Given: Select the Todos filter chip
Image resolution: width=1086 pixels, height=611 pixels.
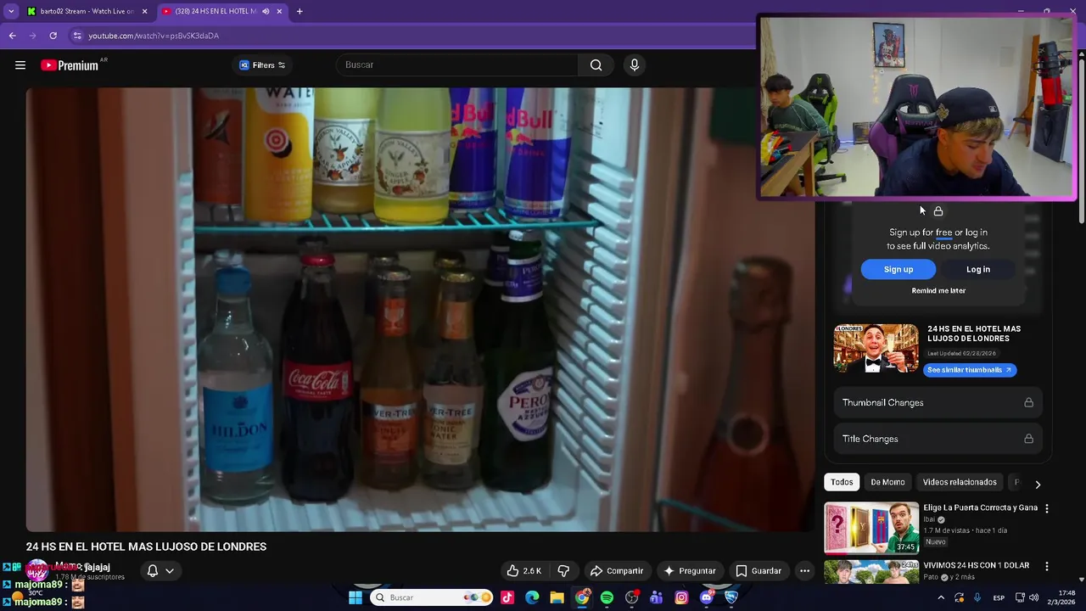Looking at the screenshot, I should pyautogui.click(x=842, y=482).
